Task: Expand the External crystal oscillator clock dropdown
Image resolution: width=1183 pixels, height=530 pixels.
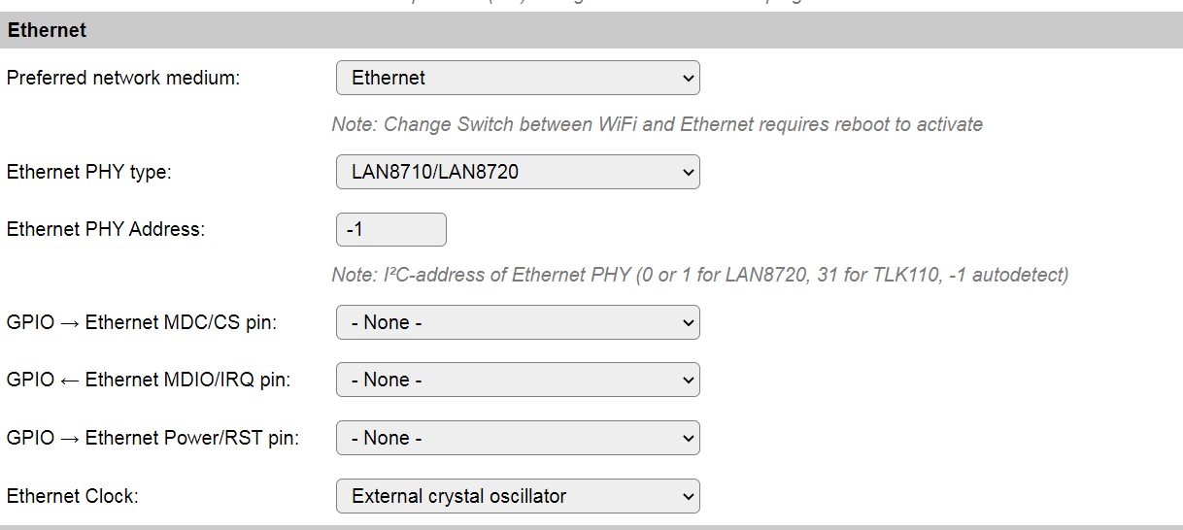Action: [x=505, y=496]
